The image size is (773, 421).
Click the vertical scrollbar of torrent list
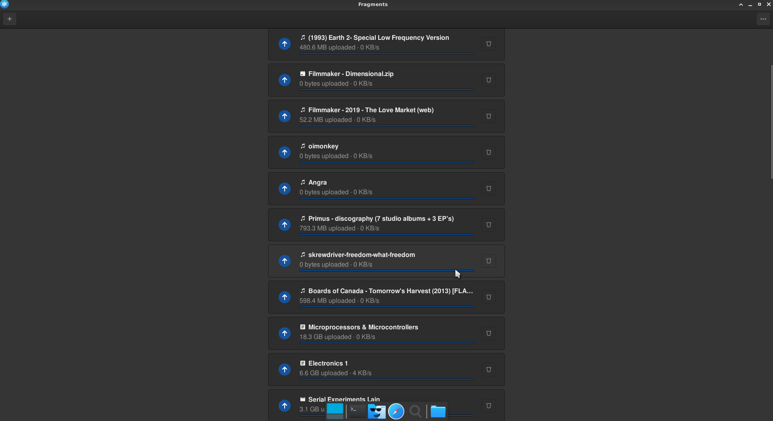[x=771, y=122]
